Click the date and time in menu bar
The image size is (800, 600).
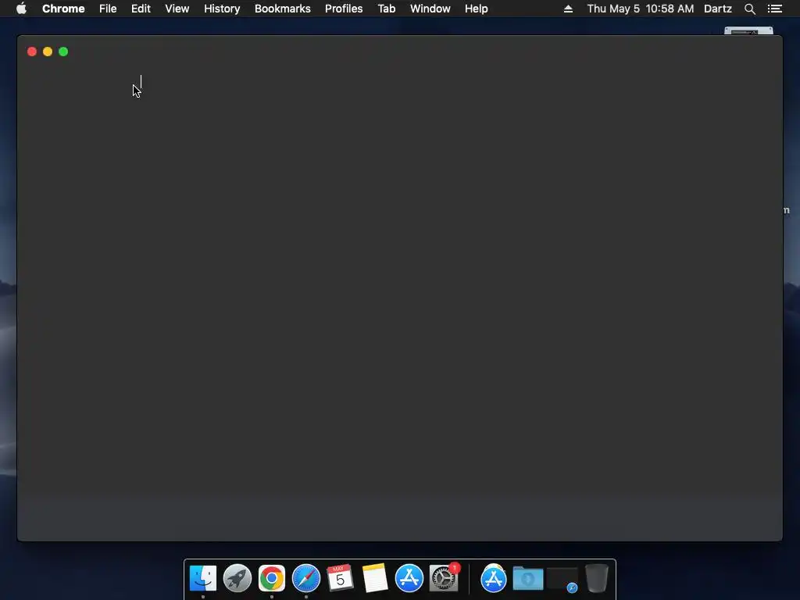coord(641,9)
